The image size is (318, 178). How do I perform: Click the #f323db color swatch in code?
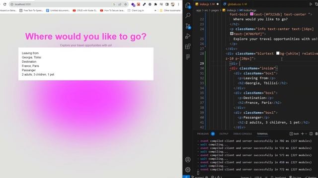click(252, 14)
